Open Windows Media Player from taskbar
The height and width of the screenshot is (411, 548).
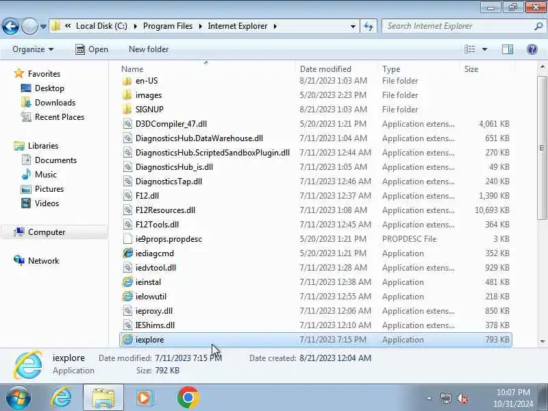145,398
